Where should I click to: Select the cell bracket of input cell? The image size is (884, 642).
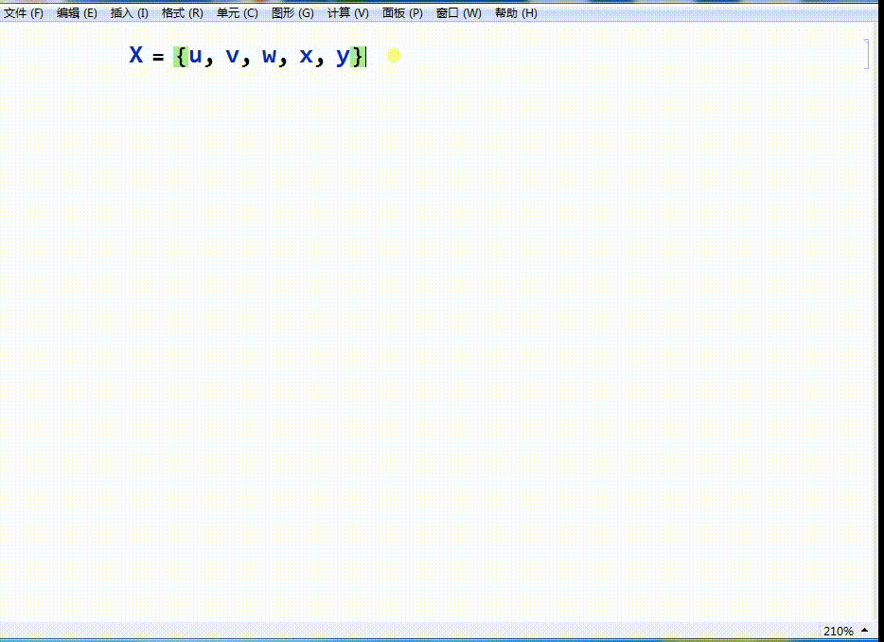(867, 54)
